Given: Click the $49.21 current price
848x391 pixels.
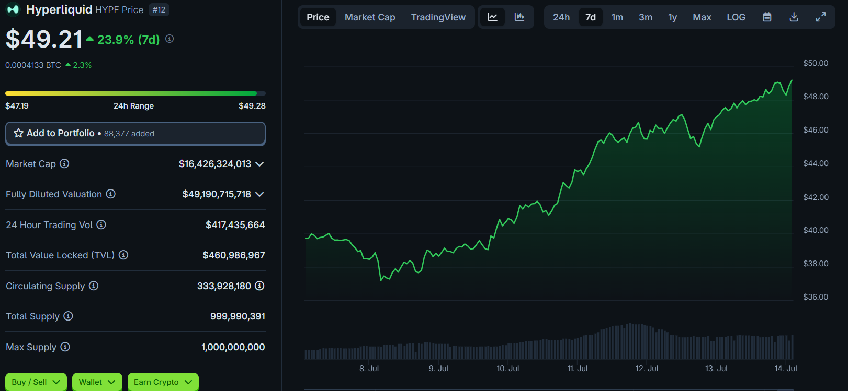Looking at the screenshot, I should 44,39.
